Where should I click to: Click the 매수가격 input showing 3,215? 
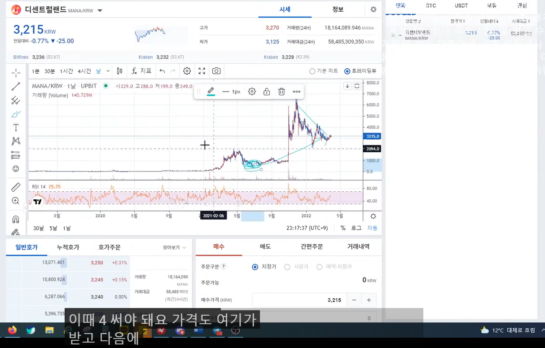click(x=300, y=300)
